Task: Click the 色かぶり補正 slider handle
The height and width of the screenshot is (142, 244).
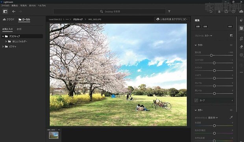Action: pyautogui.click(x=214, y=133)
